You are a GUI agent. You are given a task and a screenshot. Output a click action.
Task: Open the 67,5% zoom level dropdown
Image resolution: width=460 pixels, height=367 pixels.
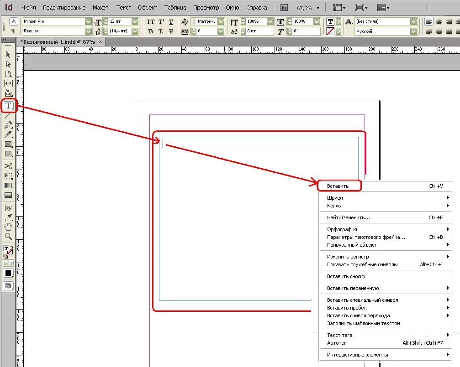[x=318, y=8]
